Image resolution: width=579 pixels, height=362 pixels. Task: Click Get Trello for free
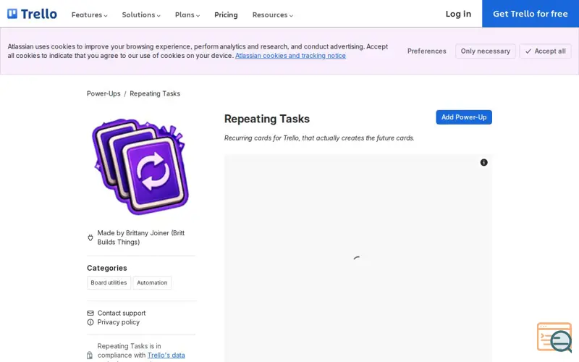coord(531,14)
